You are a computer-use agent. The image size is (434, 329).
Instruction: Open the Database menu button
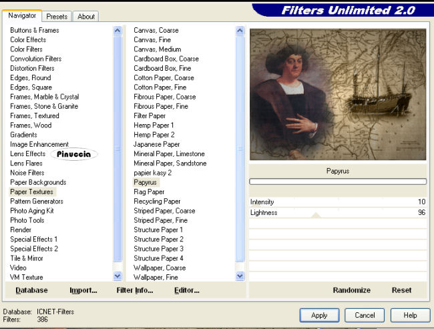click(x=31, y=290)
